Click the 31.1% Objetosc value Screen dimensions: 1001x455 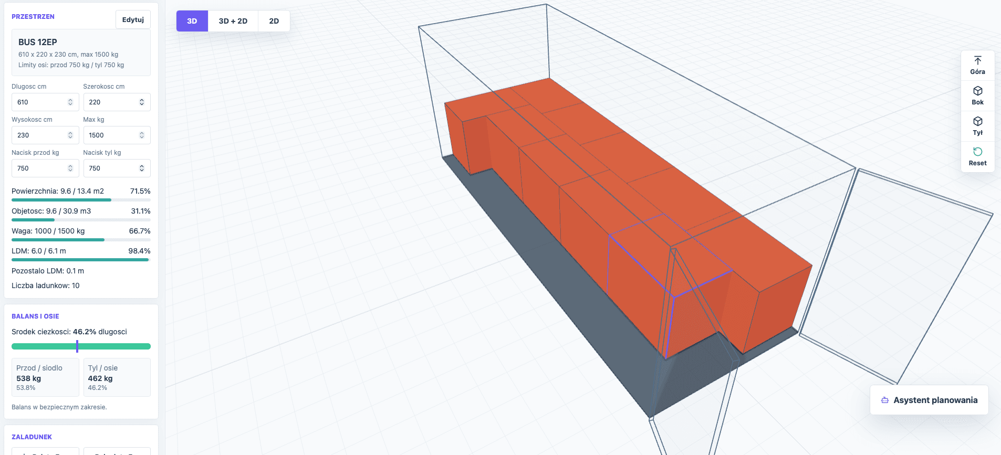pyautogui.click(x=141, y=211)
